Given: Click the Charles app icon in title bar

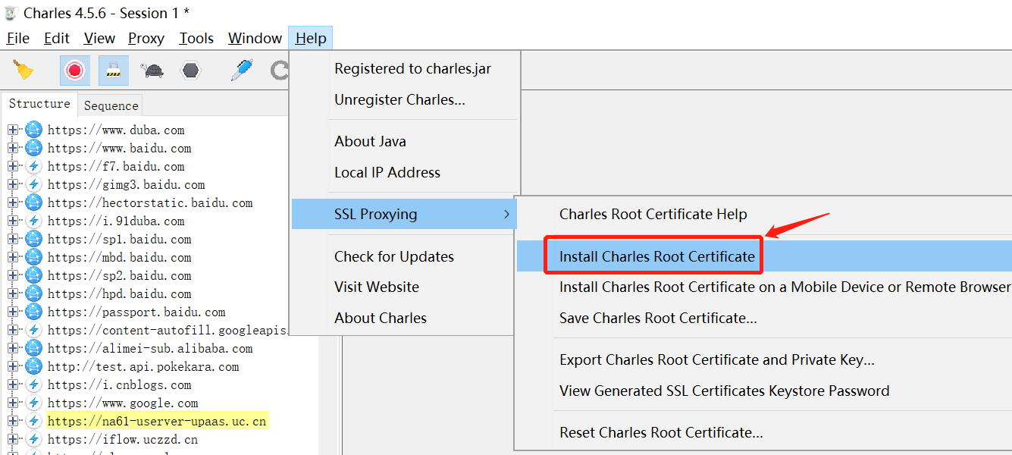Looking at the screenshot, I should 11,13.
